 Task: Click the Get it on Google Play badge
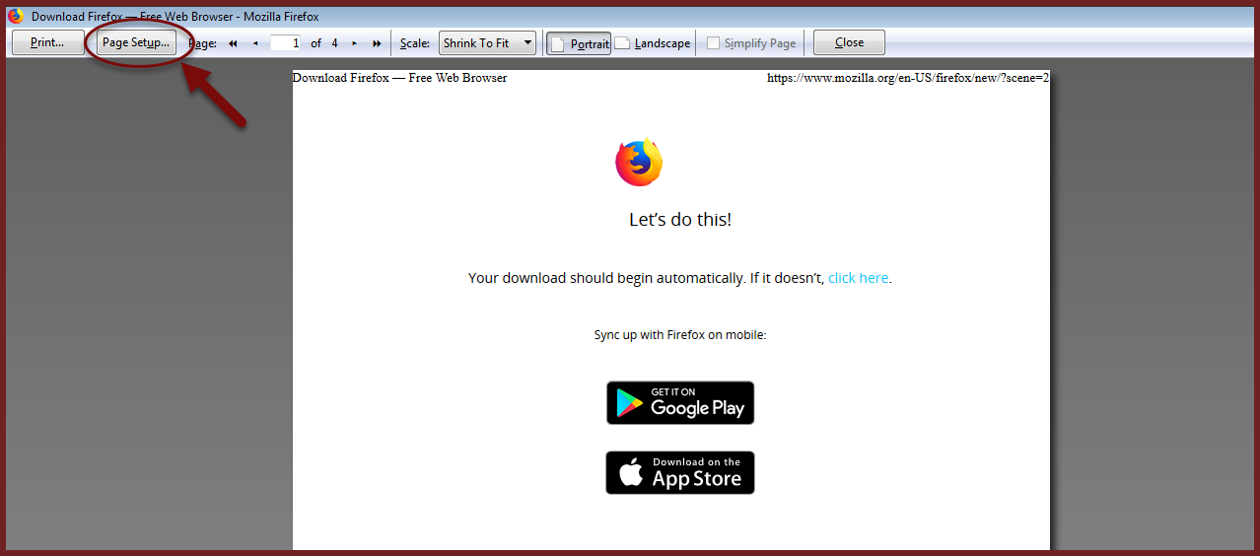point(680,403)
